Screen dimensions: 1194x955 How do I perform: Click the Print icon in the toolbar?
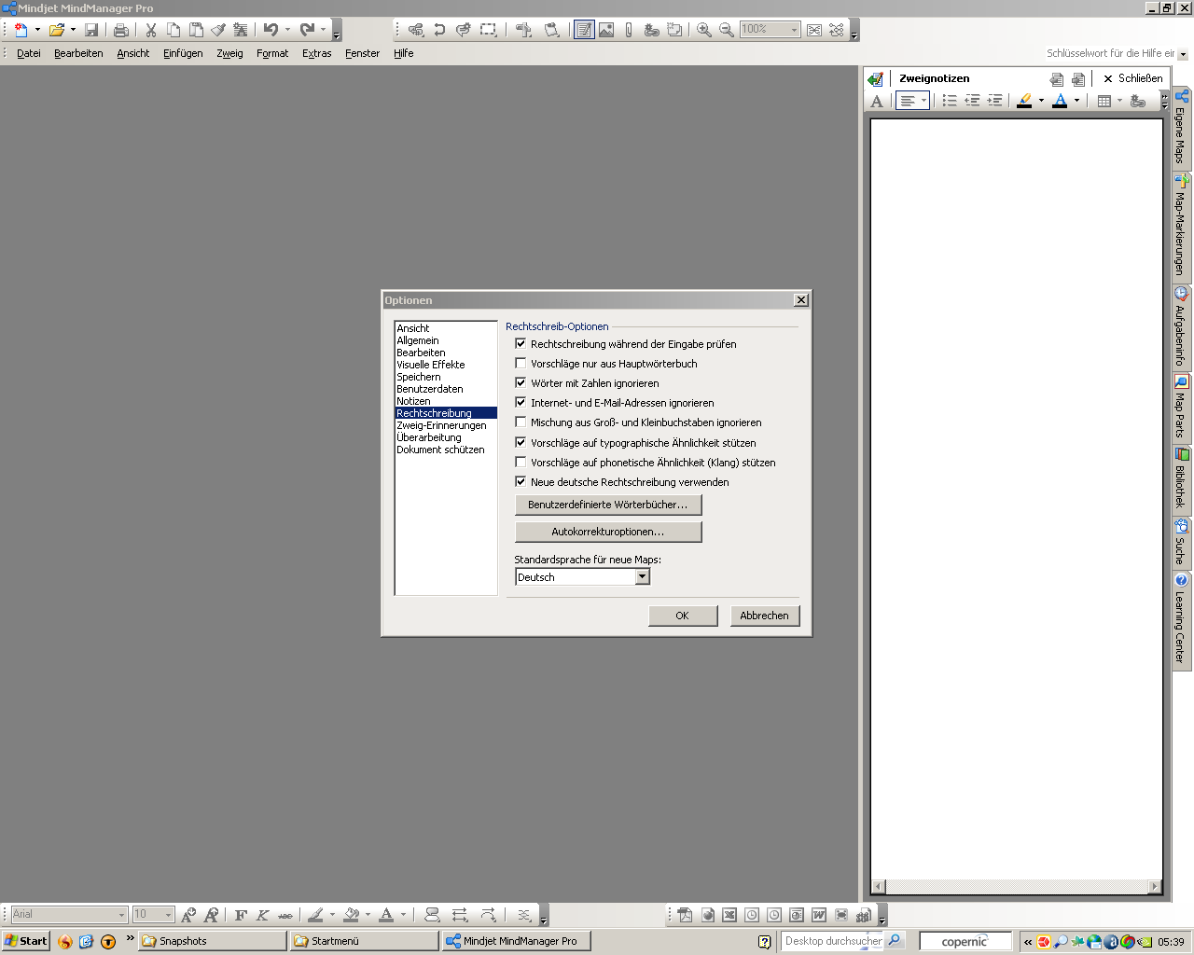[x=121, y=30]
